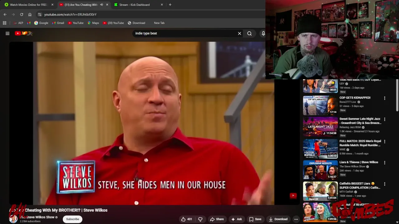Select the Are You Cheating With tab
The image size is (399, 224).
click(x=81, y=5)
